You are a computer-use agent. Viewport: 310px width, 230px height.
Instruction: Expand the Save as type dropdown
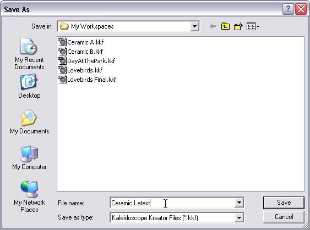239,218
